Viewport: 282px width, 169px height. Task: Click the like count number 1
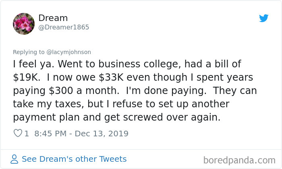[x=27, y=134]
